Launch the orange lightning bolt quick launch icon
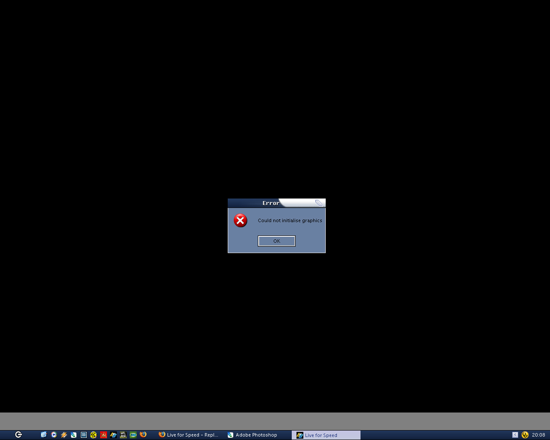 tap(64, 435)
